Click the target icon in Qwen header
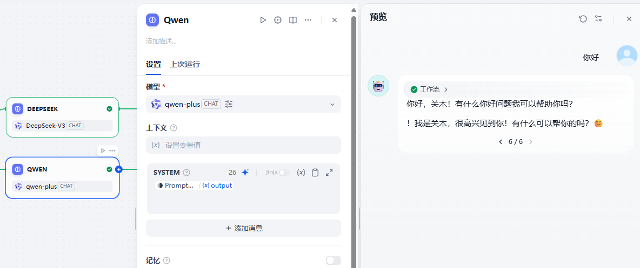 278,20
